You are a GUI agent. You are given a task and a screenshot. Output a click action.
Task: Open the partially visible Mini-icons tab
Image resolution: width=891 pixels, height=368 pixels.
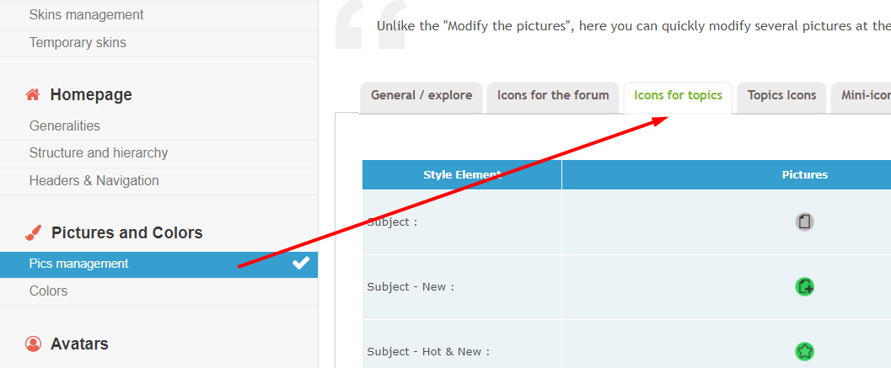point(861,97)
